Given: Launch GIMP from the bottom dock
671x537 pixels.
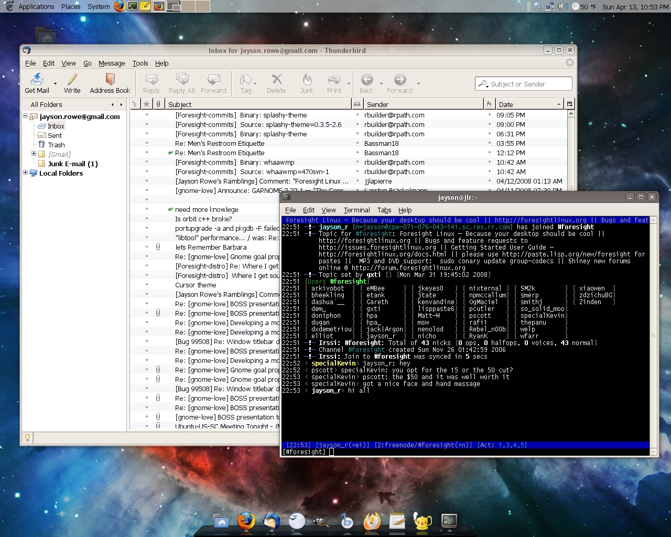Looking at the screenshot, I should (321, 521).
